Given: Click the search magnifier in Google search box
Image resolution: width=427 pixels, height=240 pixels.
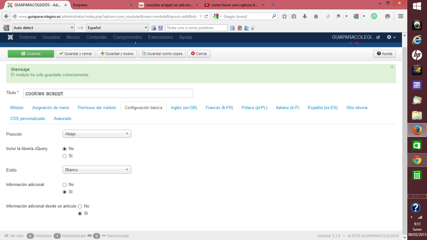Looking at the screenshot, I should click(x=274, y=16).
